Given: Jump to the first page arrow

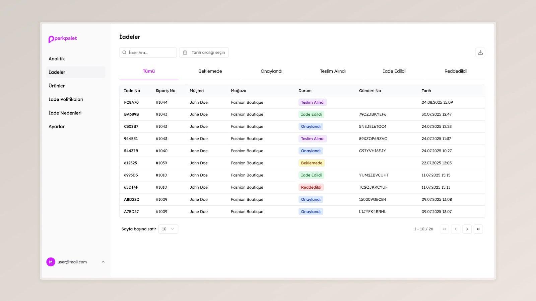Looking at the screenshot, I should [x=445, y=229].
